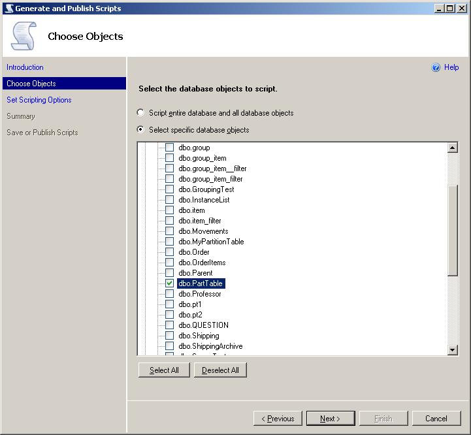This screenshot has width=471, height=435.
Task: Select the Choose Objects step in sidebar
Action: click(x=31, y=84)
